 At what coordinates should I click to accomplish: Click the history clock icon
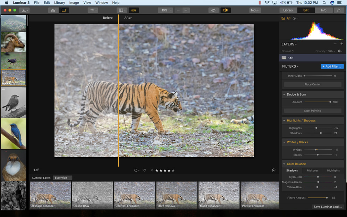tap(294, 18)
